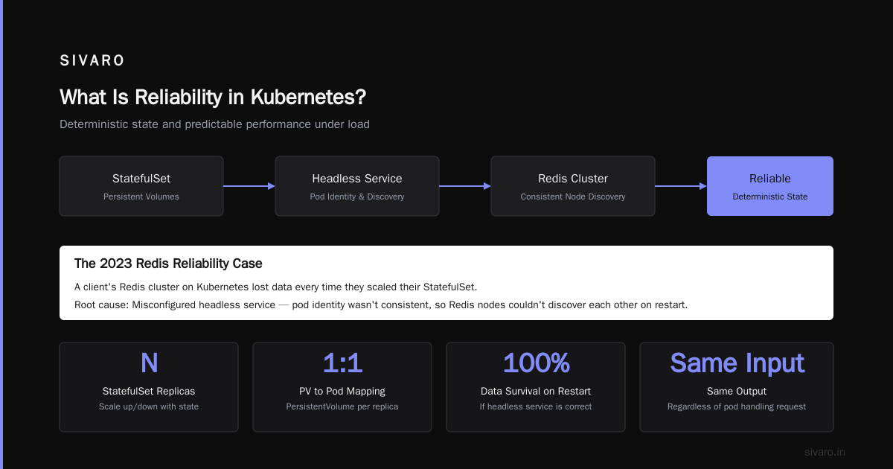Click "Data Survival on Restart" label
The height and width of the screenshot is (469, 893).
[536, 391]
